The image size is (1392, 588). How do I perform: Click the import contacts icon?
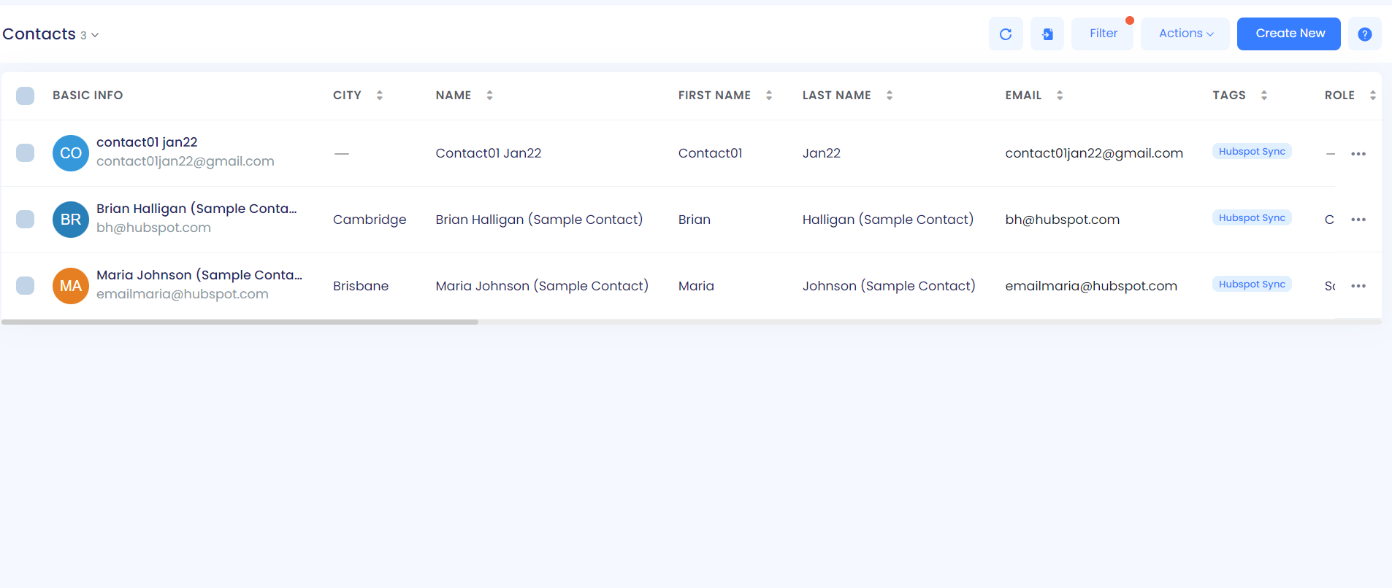pyautogui.click(x=1047, y=34)
